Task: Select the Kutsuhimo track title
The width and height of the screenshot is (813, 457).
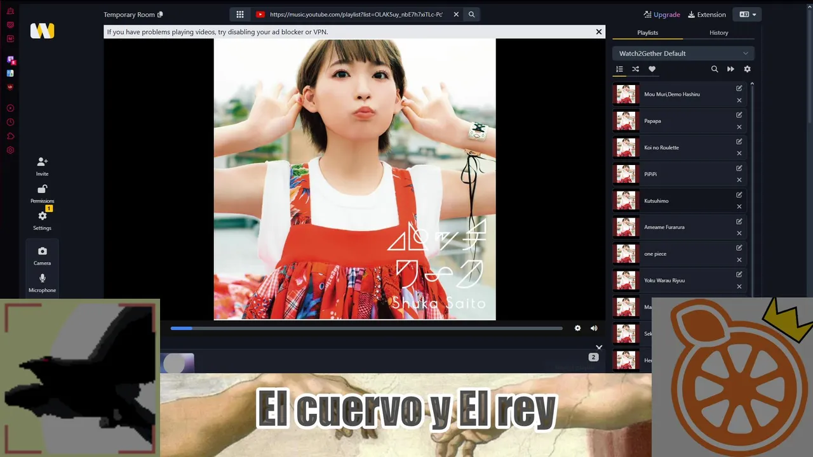Action: click(x=656, y=201)
